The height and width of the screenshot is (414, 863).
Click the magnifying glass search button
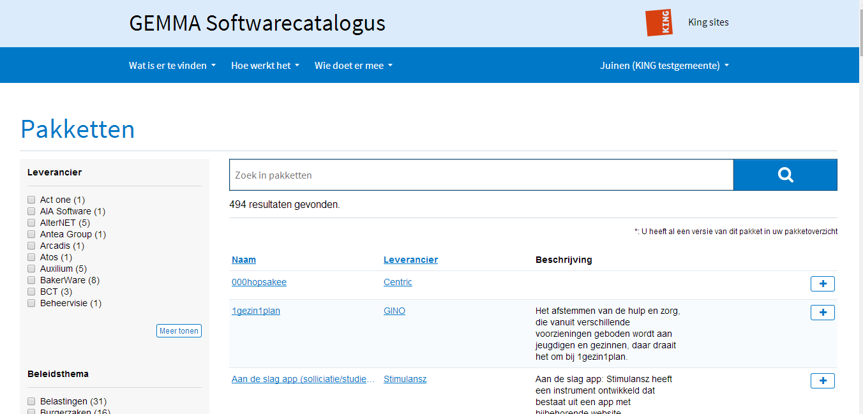click(x=785, y=175)
